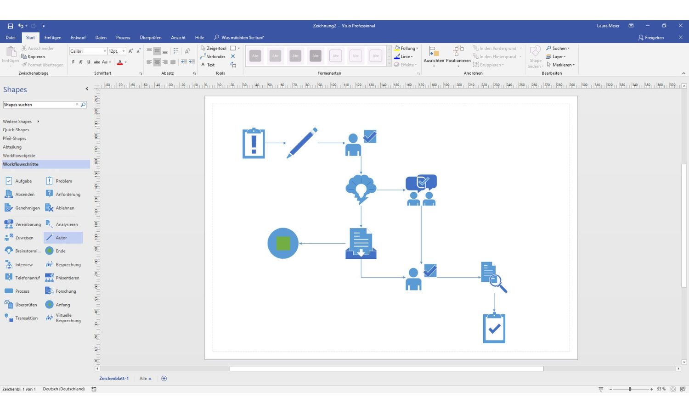Toggle italic (K) formatting
689x413 pixels.
tap(81, 62)
